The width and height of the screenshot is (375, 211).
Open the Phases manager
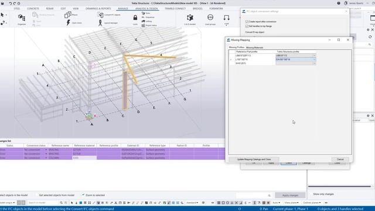[x=71, y=15]
